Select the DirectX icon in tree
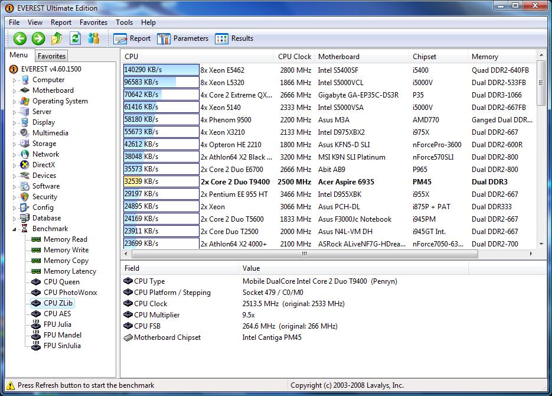Screen dimensions: 552x396 [x=24, y=165]
